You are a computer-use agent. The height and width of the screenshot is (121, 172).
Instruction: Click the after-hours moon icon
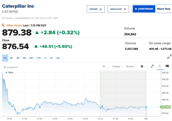(x=4, y=25)
